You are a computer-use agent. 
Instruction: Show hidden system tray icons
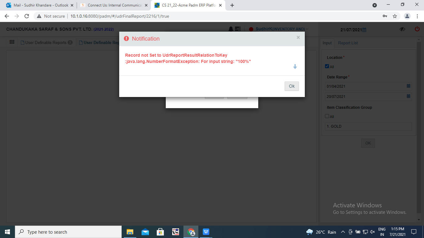tap(343, 232)
